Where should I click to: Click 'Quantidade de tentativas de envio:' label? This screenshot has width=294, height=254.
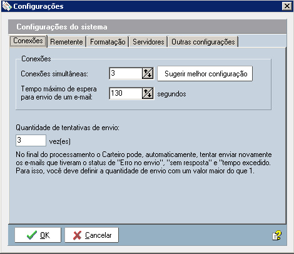click(x=68, y=128)
